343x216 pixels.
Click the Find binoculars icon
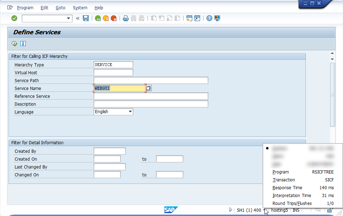pyautogui.click(x=134, y=18)
